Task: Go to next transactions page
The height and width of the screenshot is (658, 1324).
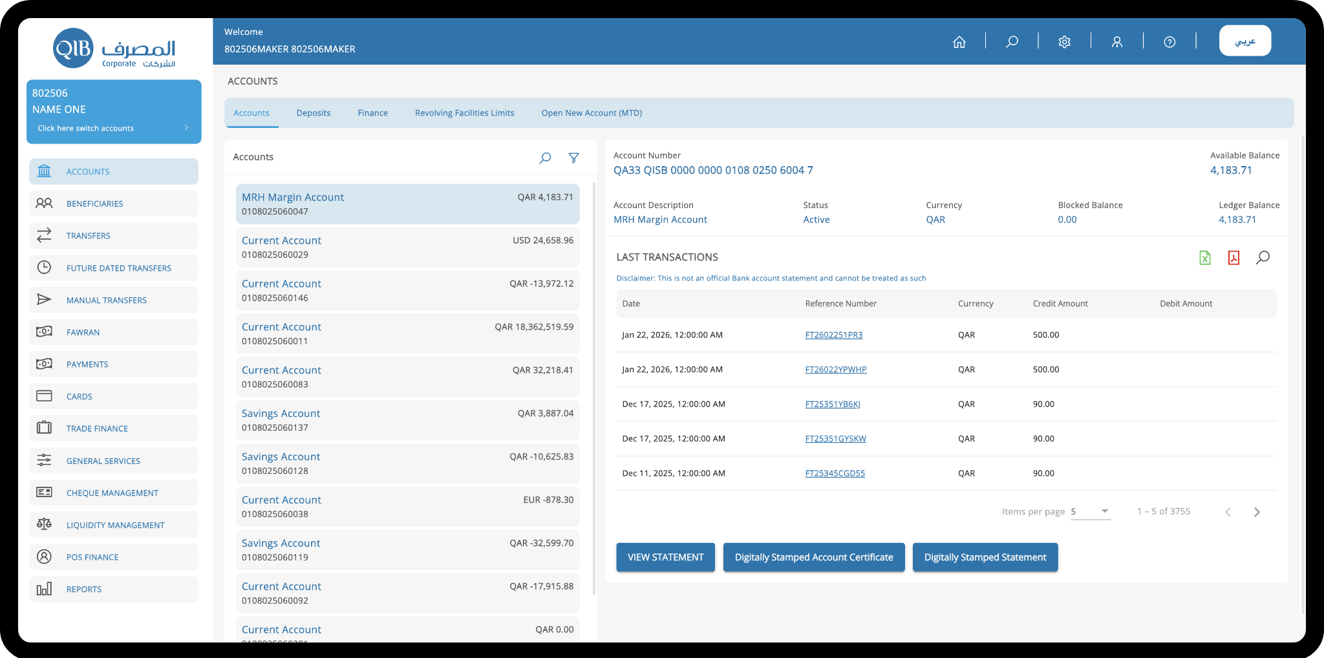Action: click(1257, 512)
